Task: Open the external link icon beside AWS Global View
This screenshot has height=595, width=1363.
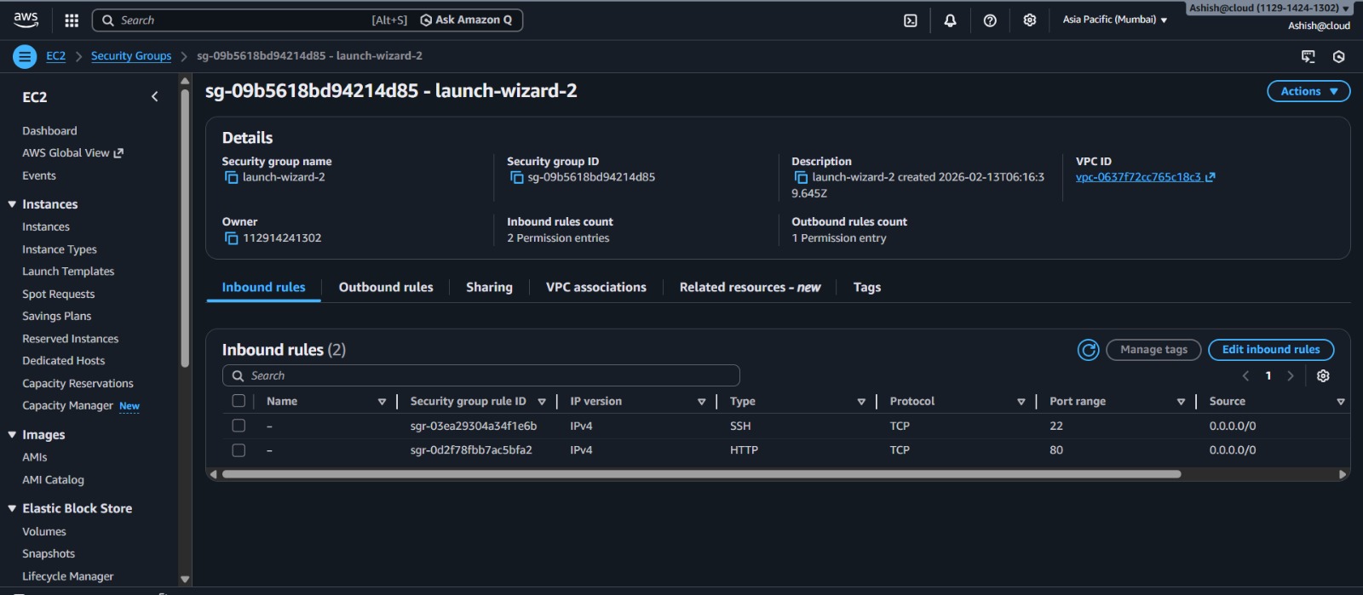Action: point(118,153)
